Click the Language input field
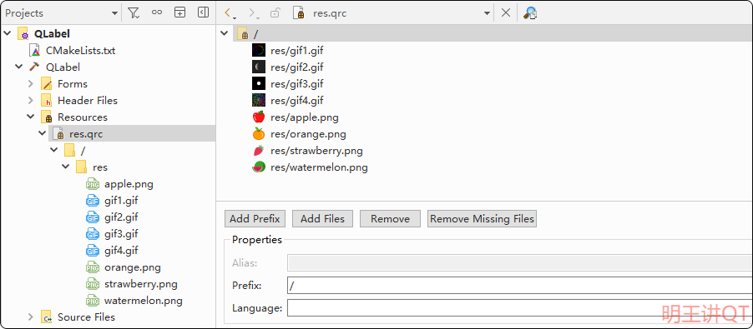Screen dimensions: 753x329 (519, 307)
